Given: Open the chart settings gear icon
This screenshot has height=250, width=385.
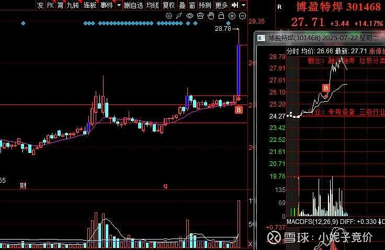Looking at the screenshot, I should pyautogui.click(x=169, y=16).
